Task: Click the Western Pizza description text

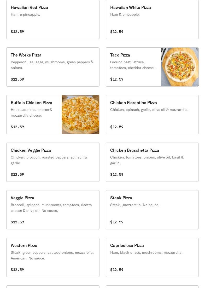Action: pyautogui.click(x=52, y=255)
